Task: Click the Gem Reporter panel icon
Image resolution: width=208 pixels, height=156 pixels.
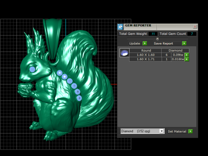Action: [120, 27]
